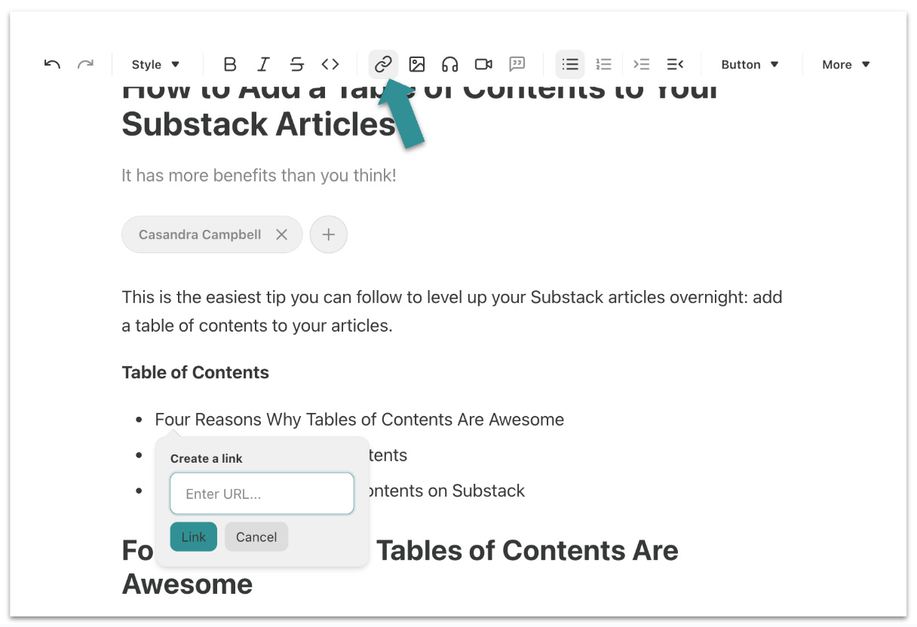Viewport: 917px width, 627px height.
Task: Insert an image into the post
Action: coord(417,65)
